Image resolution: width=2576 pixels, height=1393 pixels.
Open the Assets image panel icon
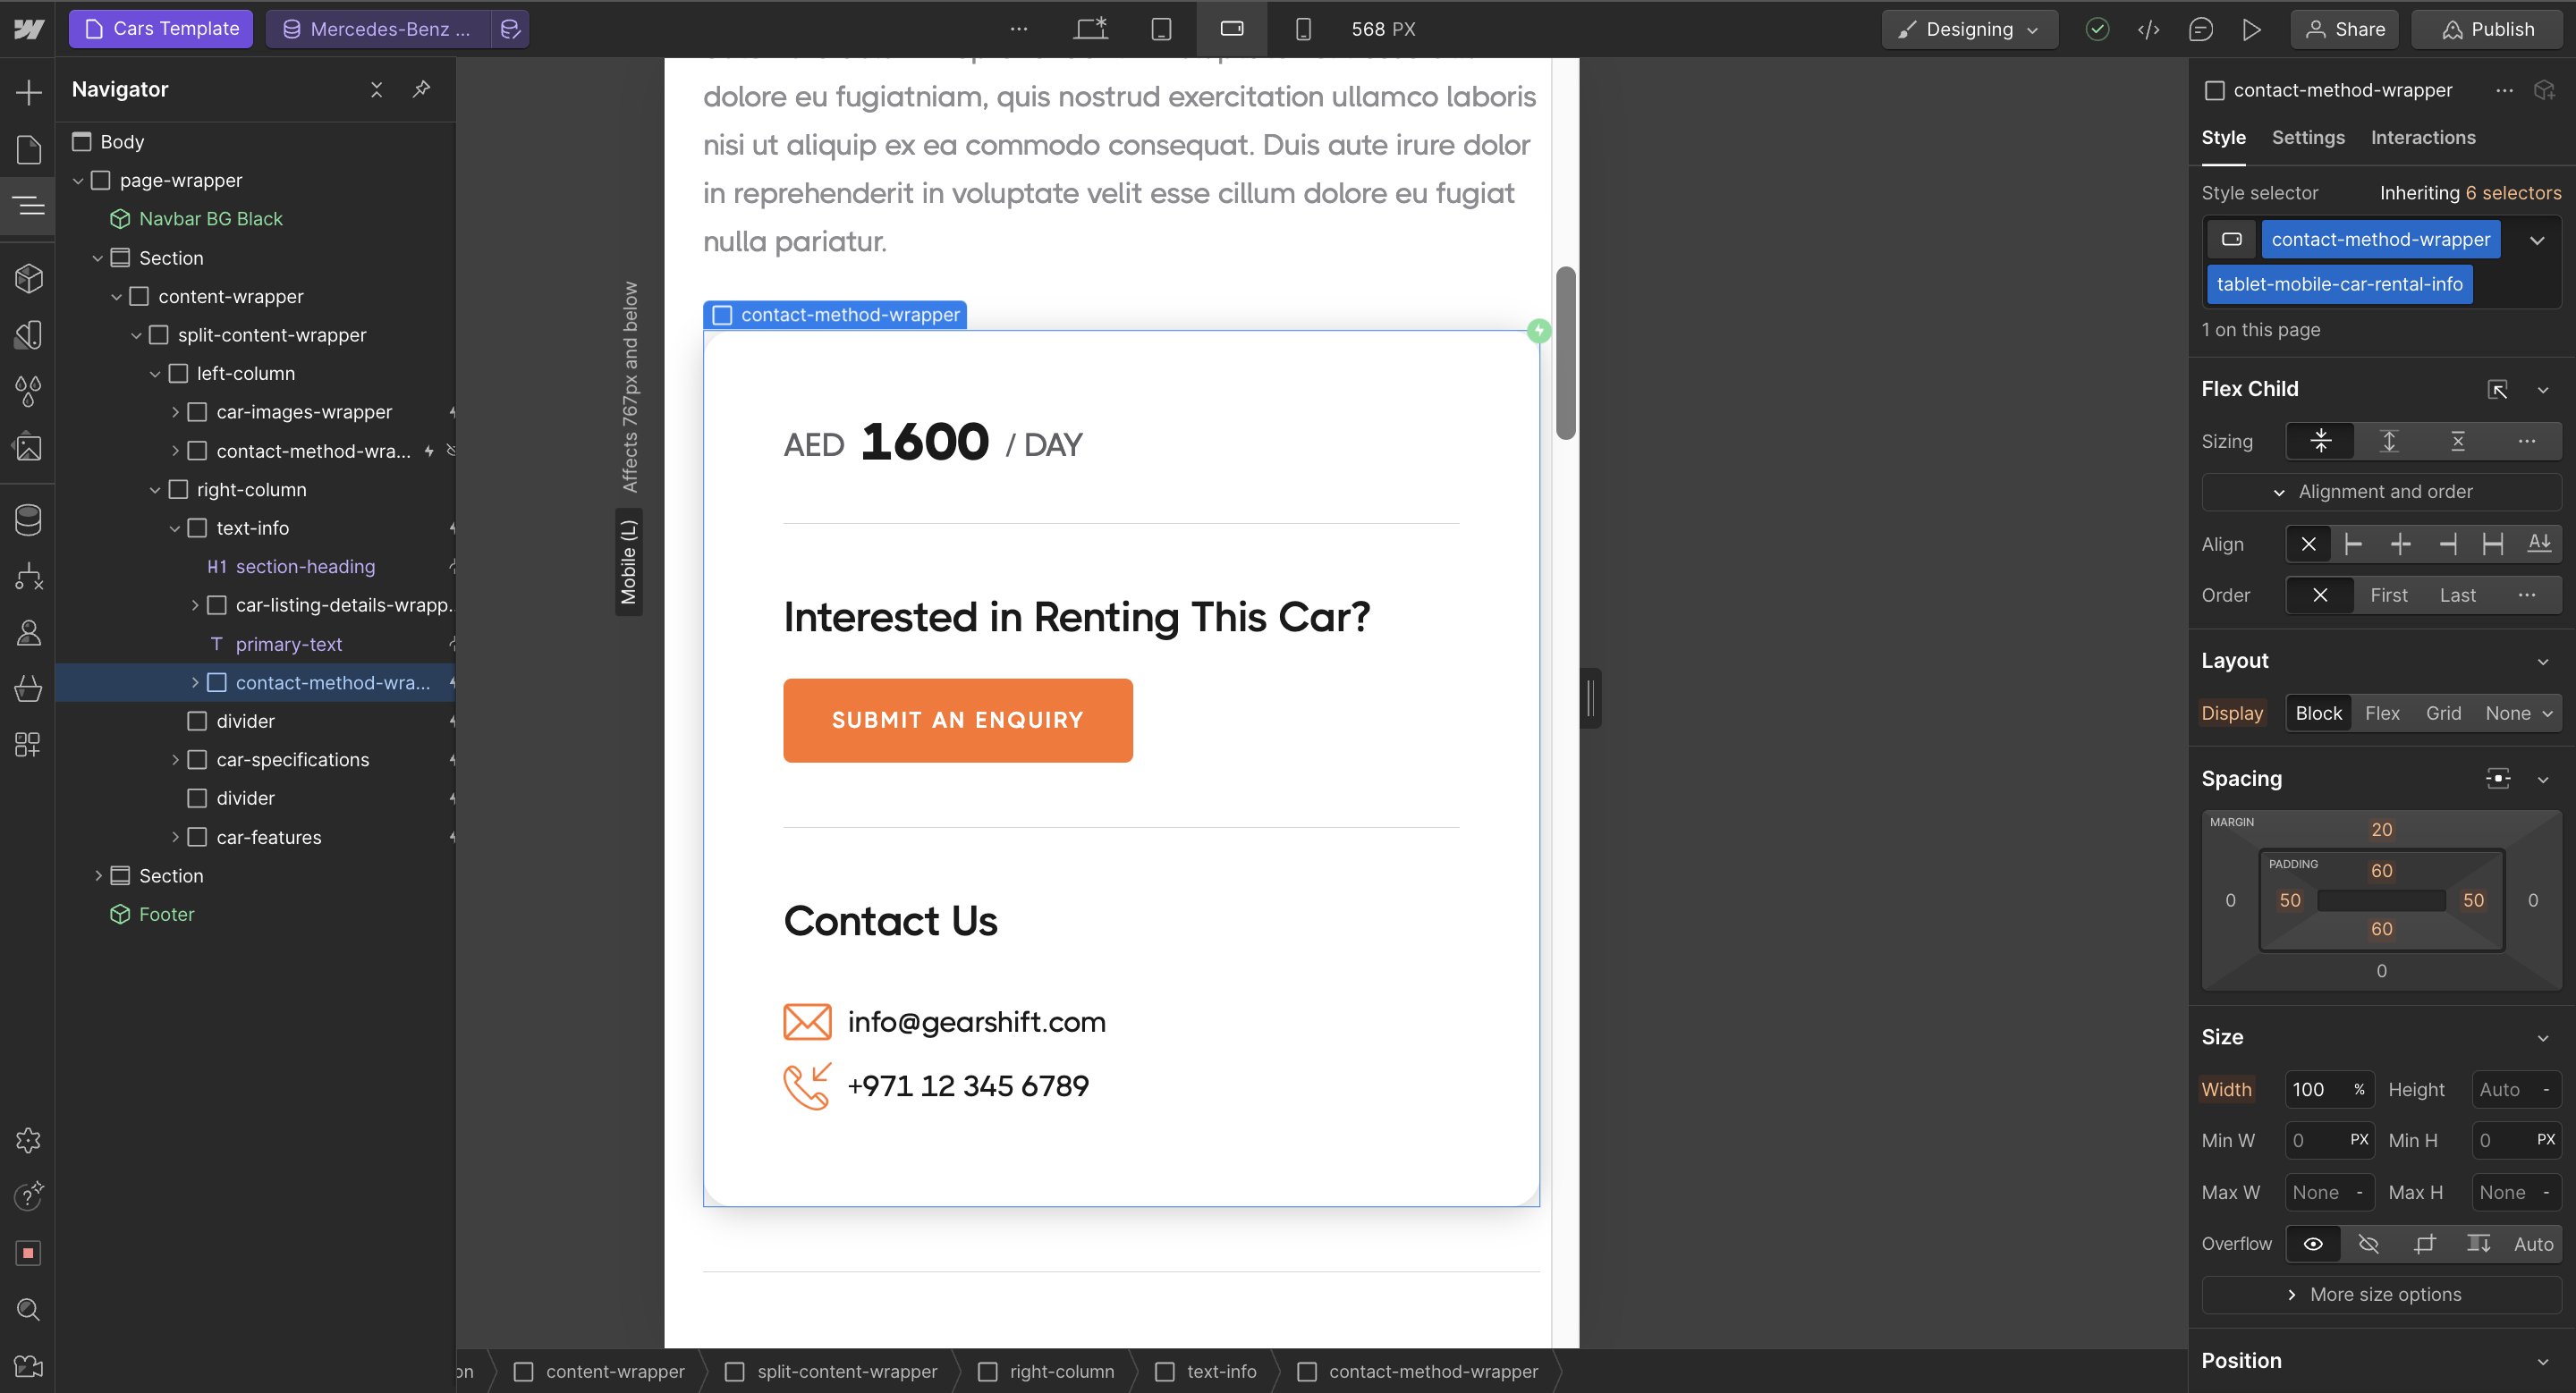[x=28, y=447]
